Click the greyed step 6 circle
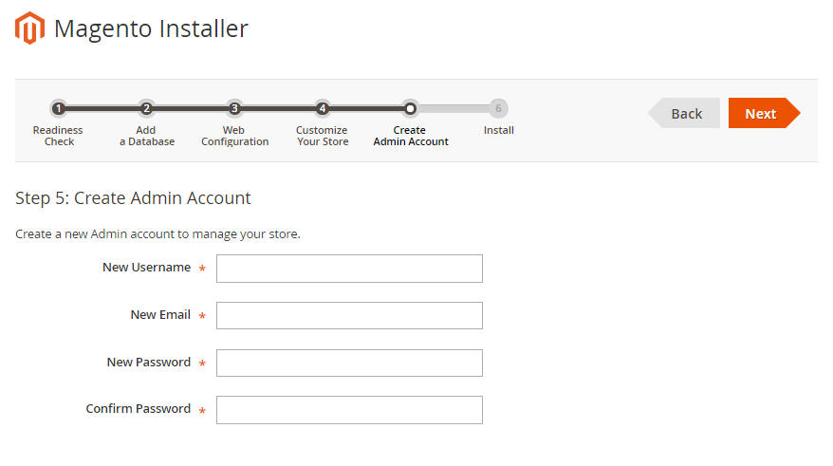Screen dimensions: 833x466 [498, 108]
